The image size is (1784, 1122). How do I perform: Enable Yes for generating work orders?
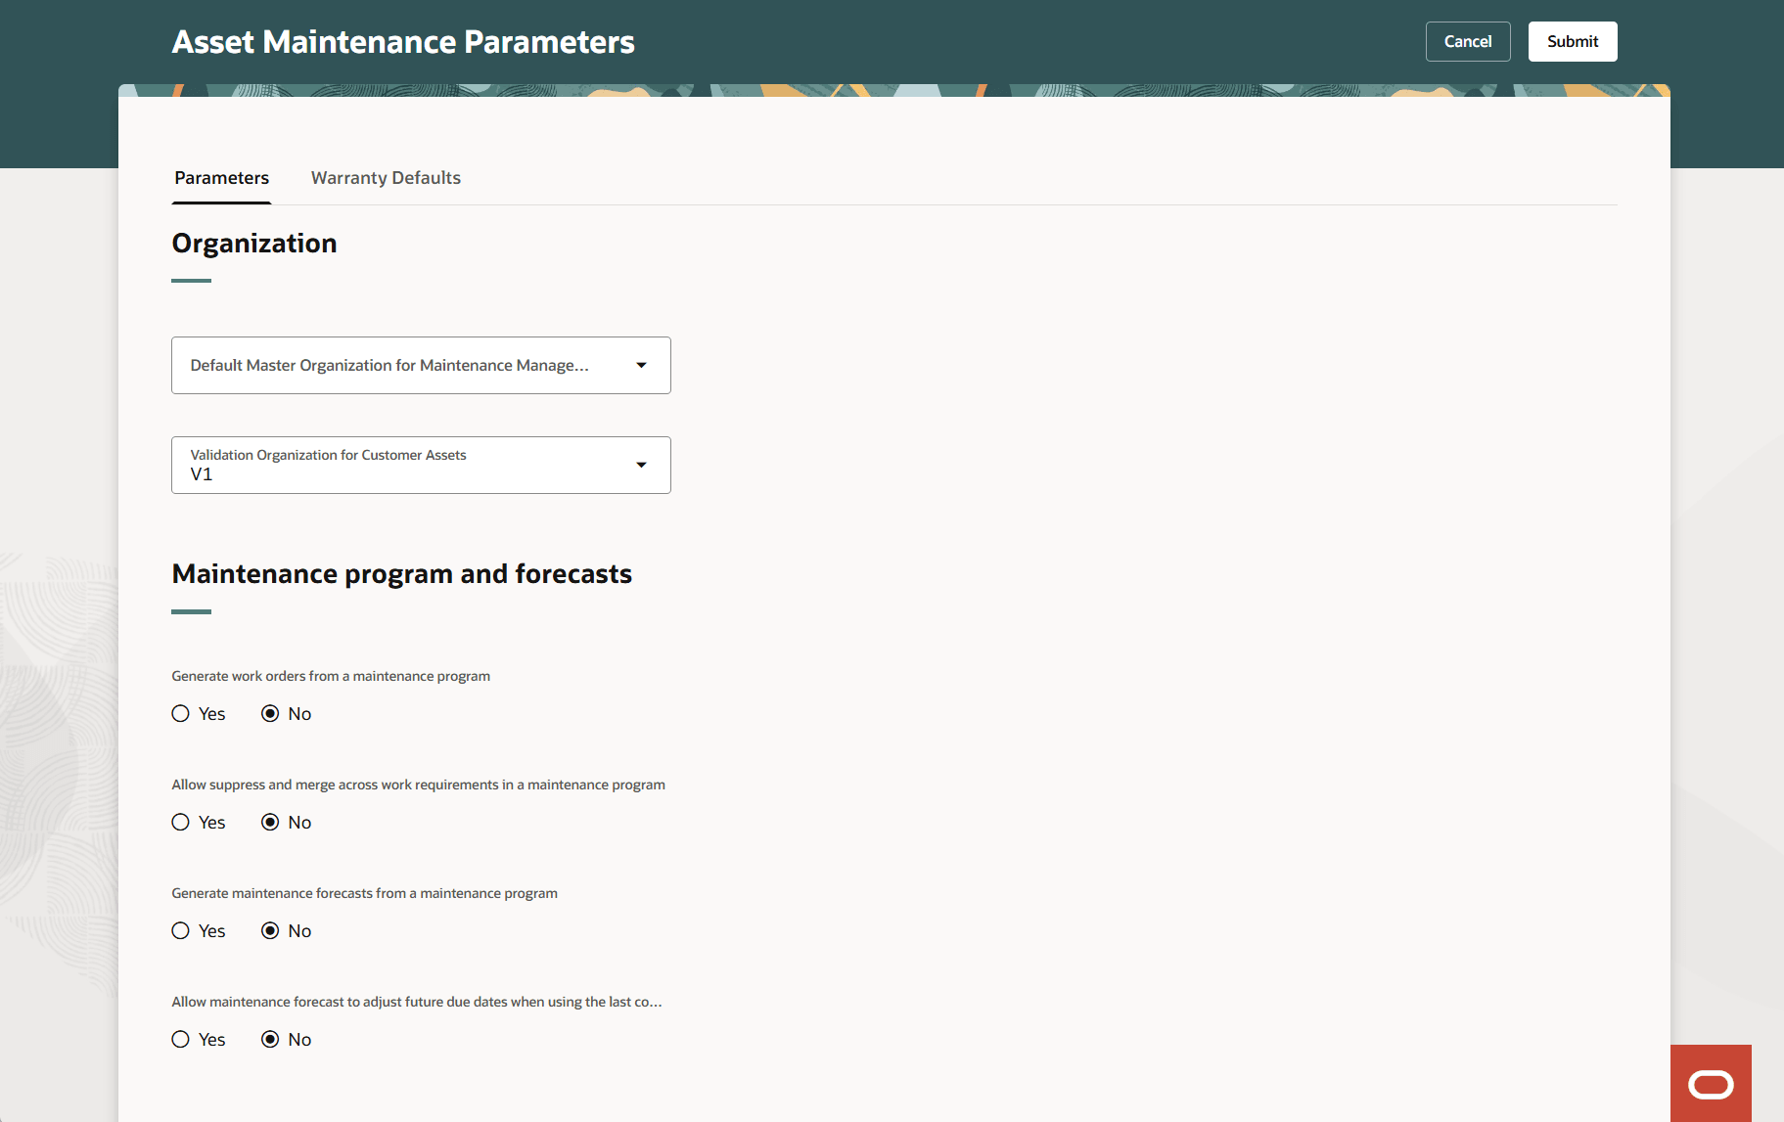pyautogui.click(x=180, y=713)
